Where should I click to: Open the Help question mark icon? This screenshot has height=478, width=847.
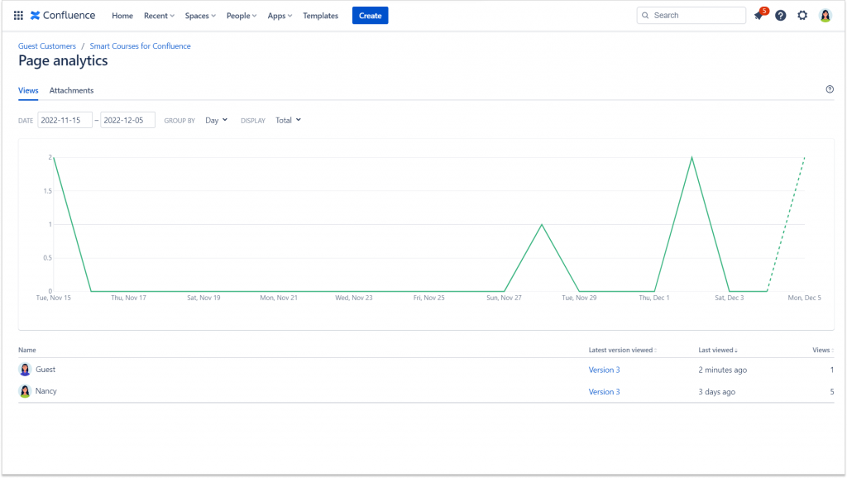tap(780, 15)
